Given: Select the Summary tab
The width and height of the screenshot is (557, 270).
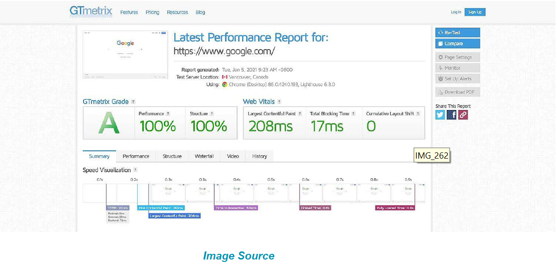Looking at the screenshot, I should click(x=99, y=156).
